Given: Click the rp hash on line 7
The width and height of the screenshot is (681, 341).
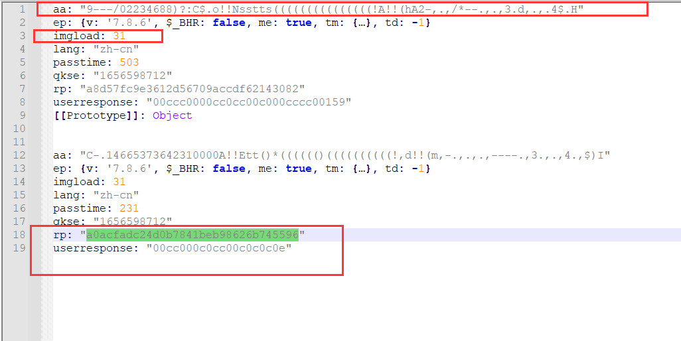Looking at the screenshot, I should click(x=192, y=88).
